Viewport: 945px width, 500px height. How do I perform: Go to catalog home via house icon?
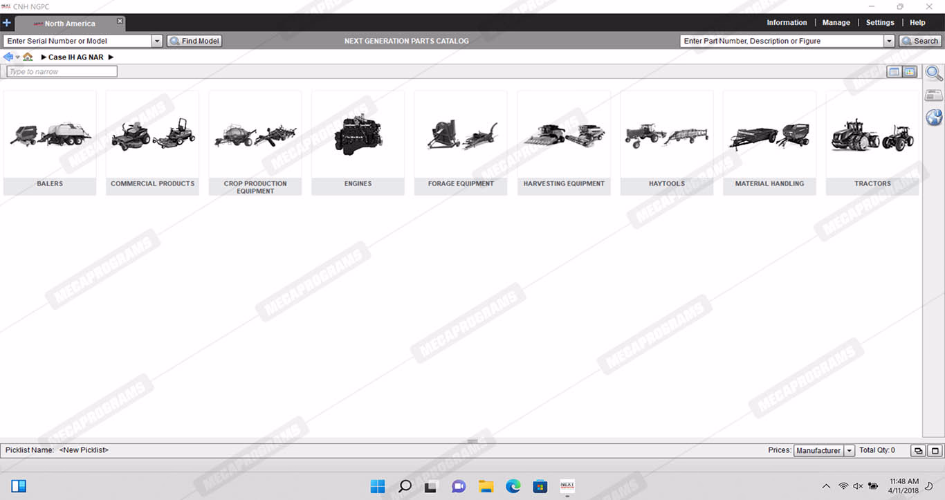28,57
